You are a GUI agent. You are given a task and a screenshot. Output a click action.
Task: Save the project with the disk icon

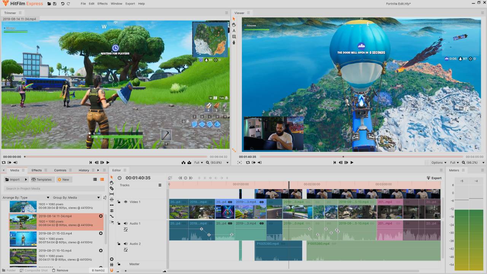click(x=55, y=4)
